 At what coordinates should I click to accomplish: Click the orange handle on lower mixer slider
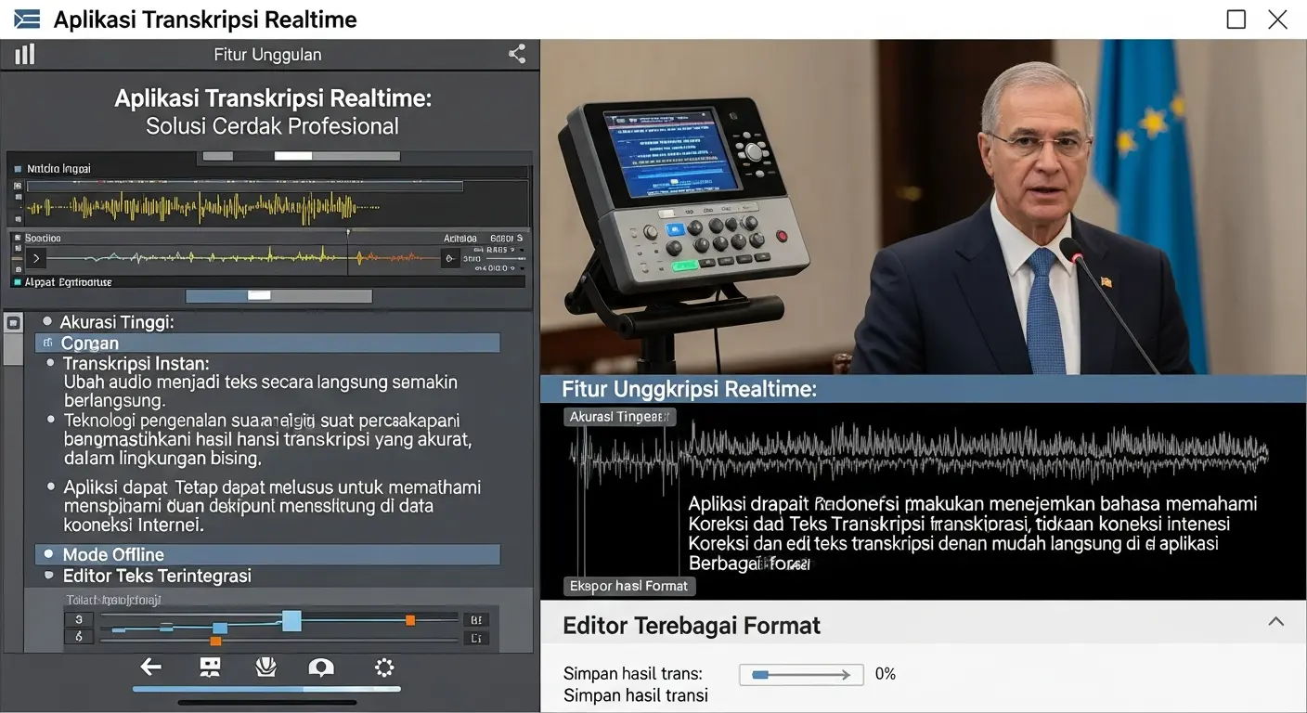216,641
